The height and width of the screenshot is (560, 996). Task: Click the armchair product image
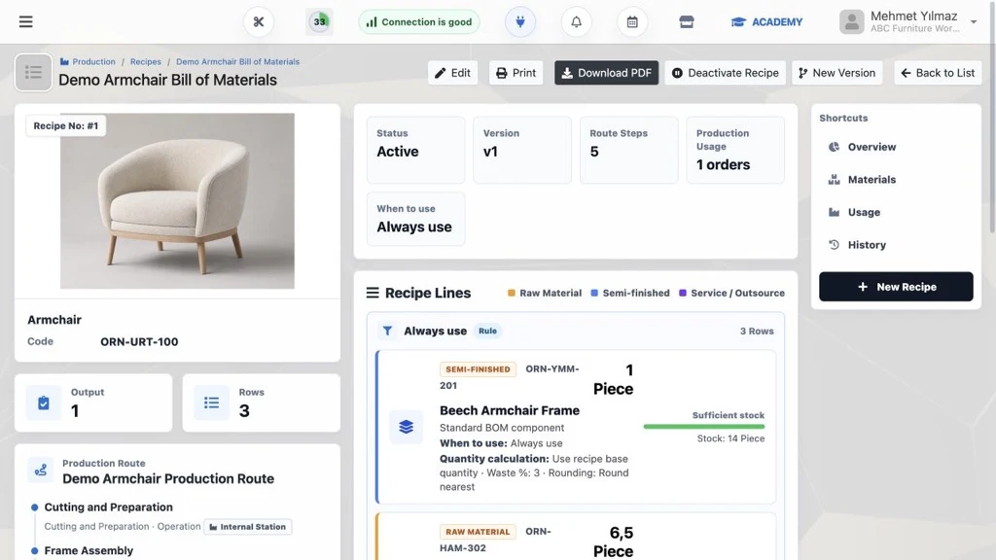point(177,200)
